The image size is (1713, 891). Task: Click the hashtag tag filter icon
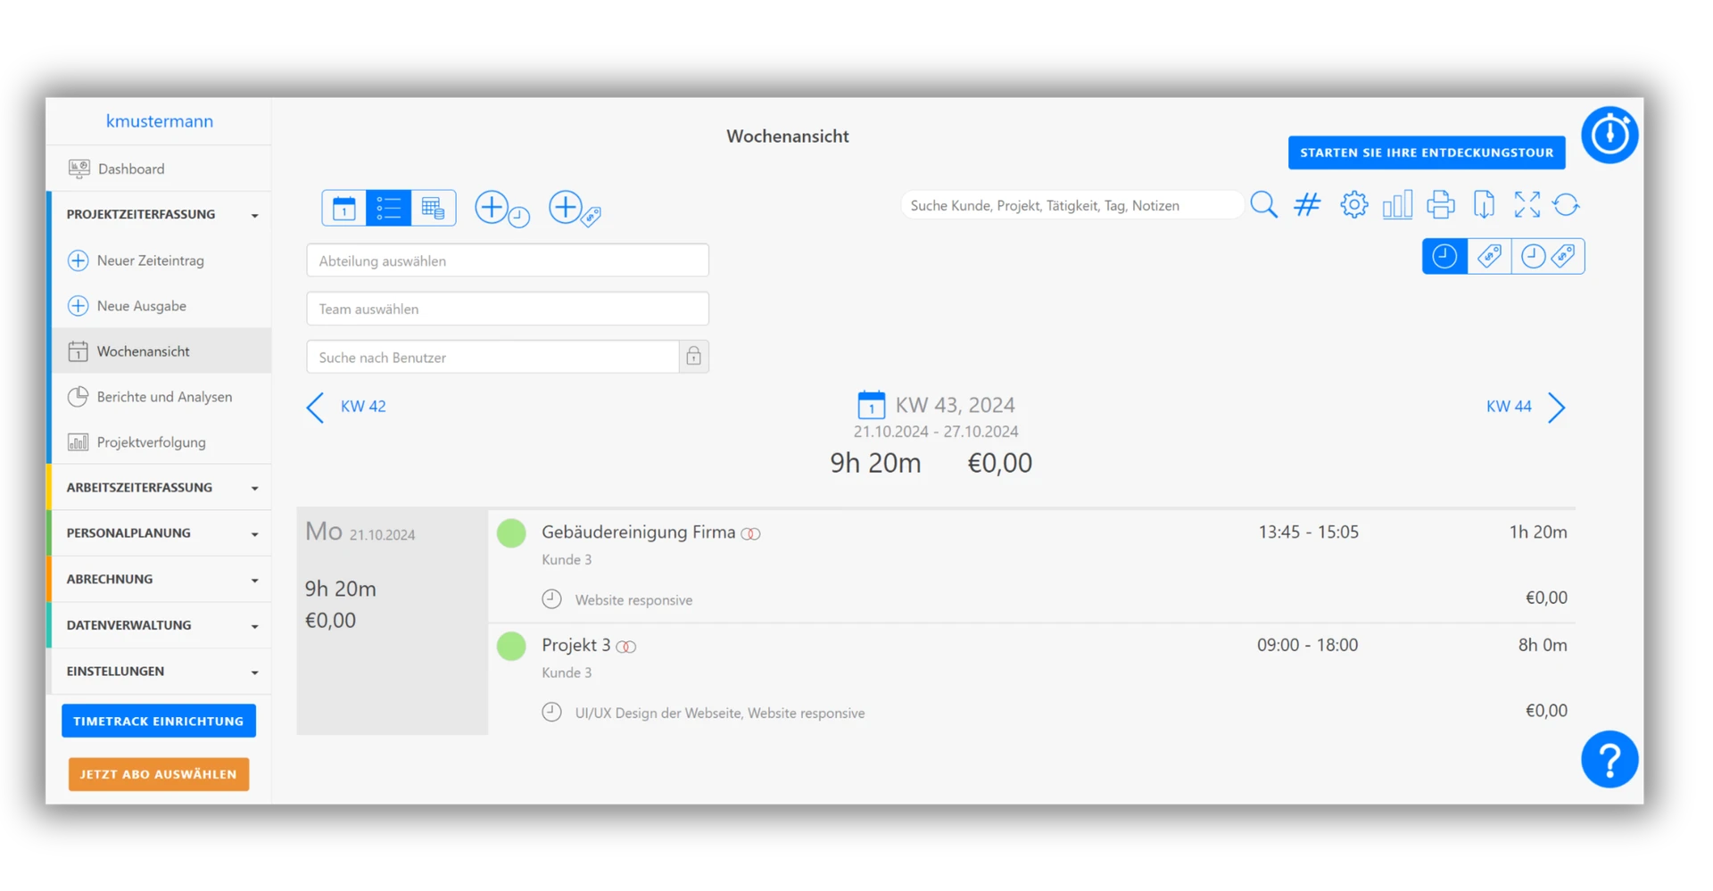[x=1307, y=205]
